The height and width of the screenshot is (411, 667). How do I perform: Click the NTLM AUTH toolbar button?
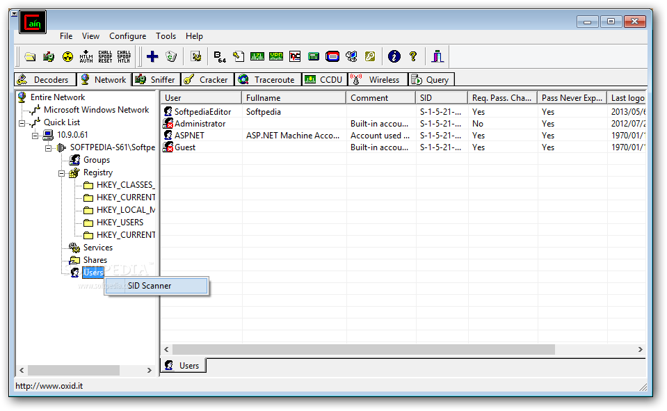[x=86, y=56]
